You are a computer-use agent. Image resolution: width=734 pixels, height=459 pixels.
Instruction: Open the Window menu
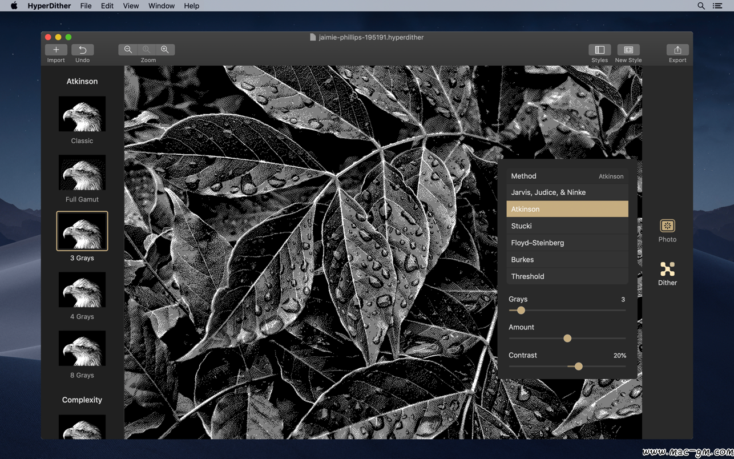point(162,6)
